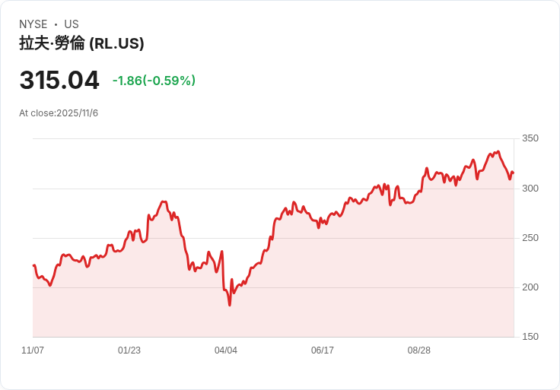The height and width of the screenshot is (390, 560).
Task: Click the 06/17 date axis label
Action: point(323,350)
